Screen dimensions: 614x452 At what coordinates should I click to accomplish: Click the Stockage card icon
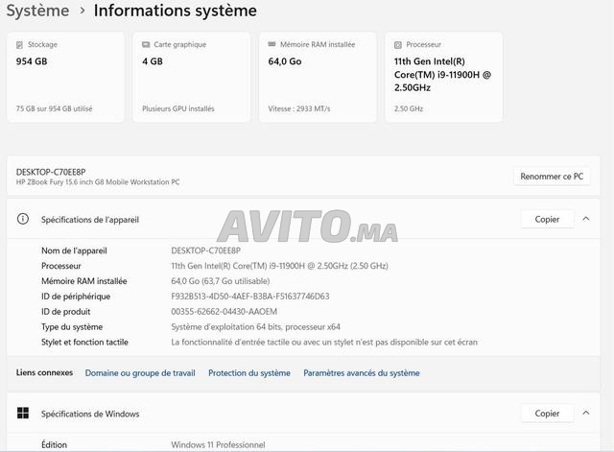[x=19, y=45]
